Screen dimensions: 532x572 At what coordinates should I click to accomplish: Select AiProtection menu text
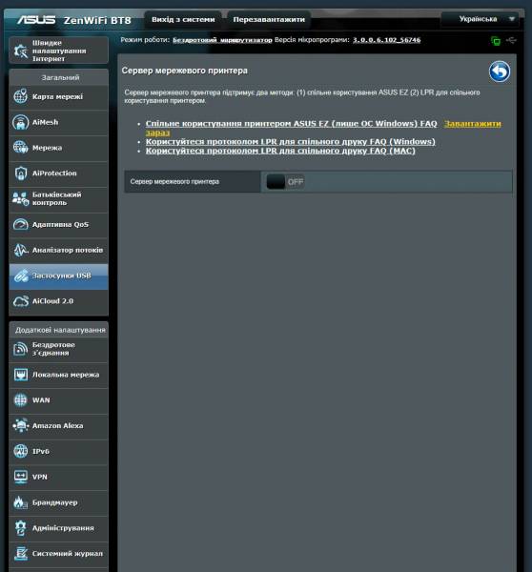point(54,174)
